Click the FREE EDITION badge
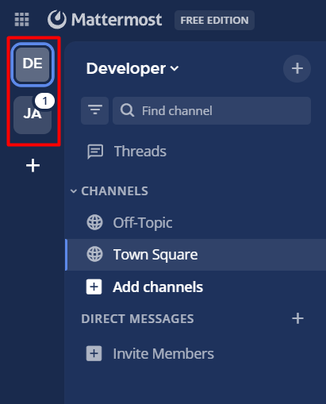This screenshot has width=326, height=404. (x=214, y=21)
